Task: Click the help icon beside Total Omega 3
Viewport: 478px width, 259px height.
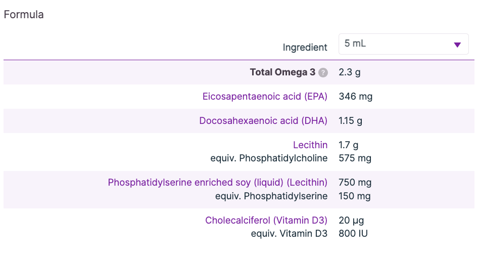Action: (323, 73)
